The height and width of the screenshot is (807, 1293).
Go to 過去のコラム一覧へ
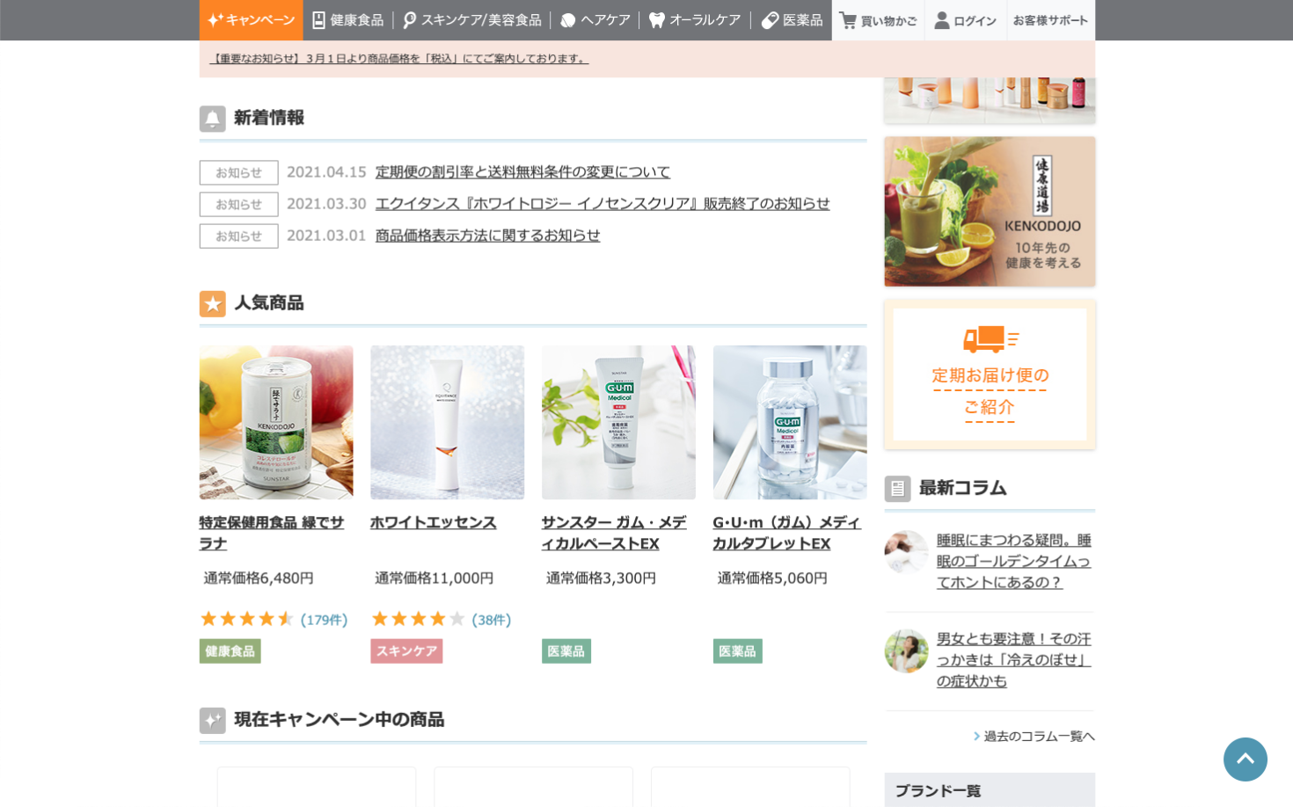pos(1034,736)
